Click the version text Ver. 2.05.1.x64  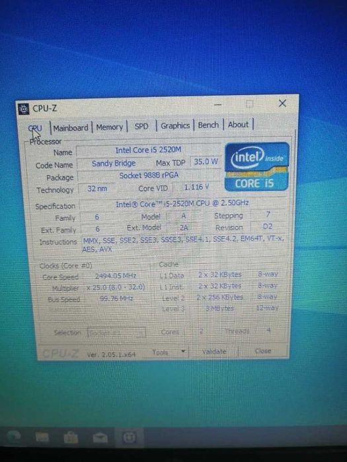(111, 354)
